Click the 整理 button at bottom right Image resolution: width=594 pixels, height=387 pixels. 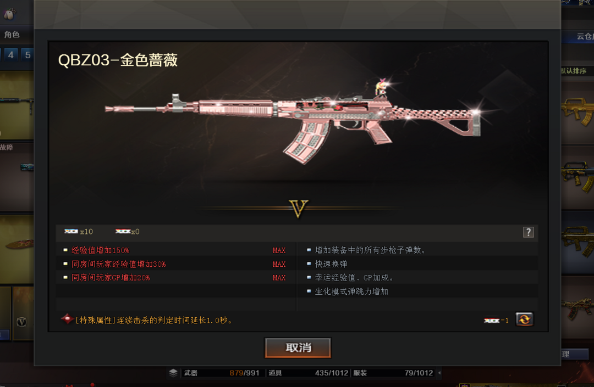pyautogui.click(x=575, y=354)
